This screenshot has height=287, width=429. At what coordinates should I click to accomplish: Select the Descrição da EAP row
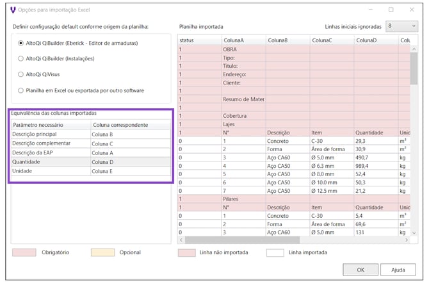[50, 153]
